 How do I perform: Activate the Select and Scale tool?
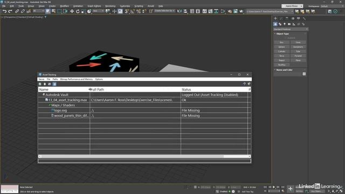[x=84, y=11]
